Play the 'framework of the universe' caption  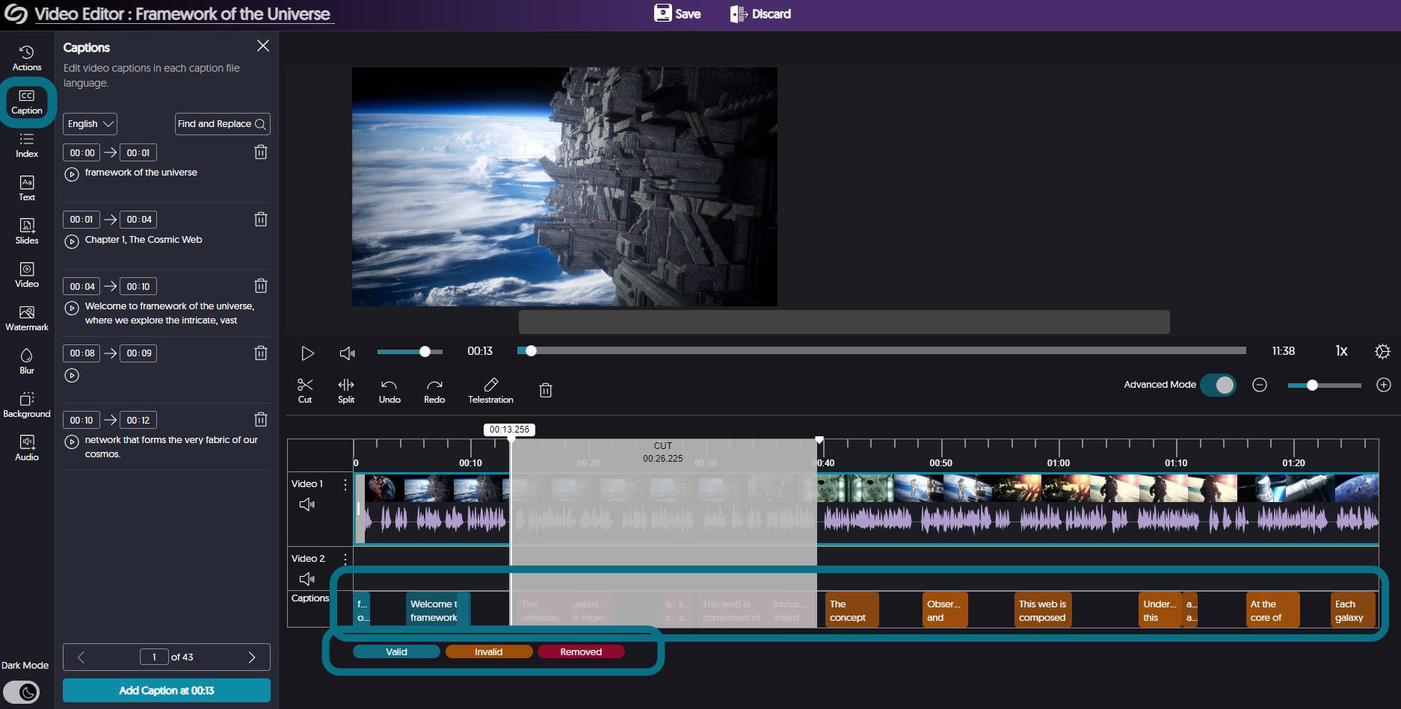(x=72, y=174)
